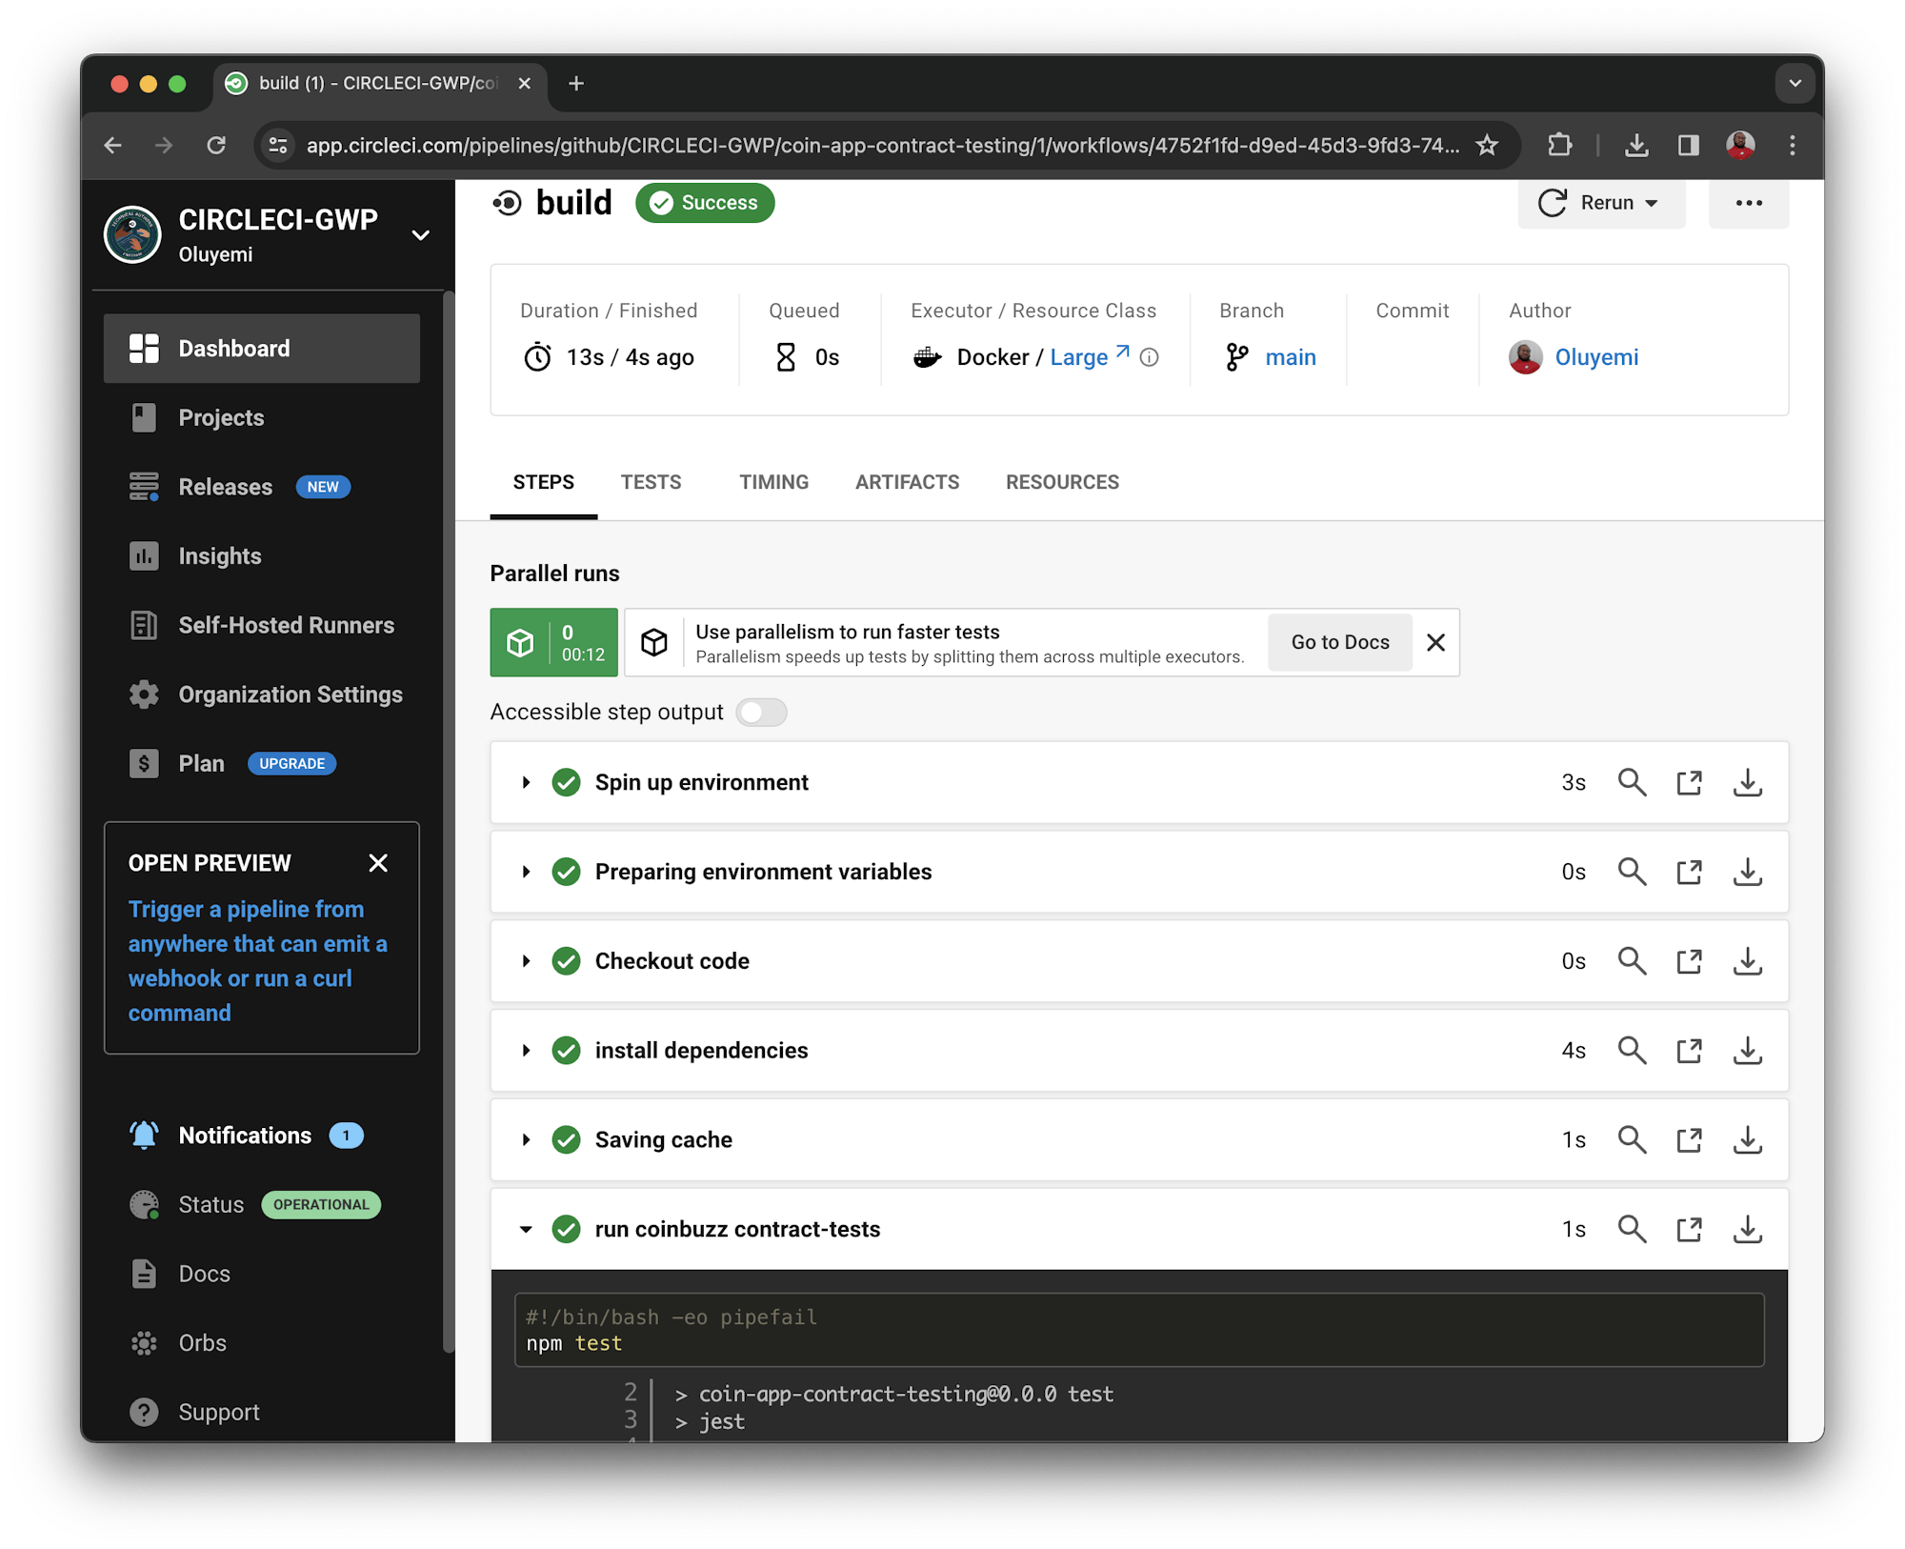Dismiss the parallelism tip banner
Screen dimensions: 1905x1549
(x=1435, y=643)
